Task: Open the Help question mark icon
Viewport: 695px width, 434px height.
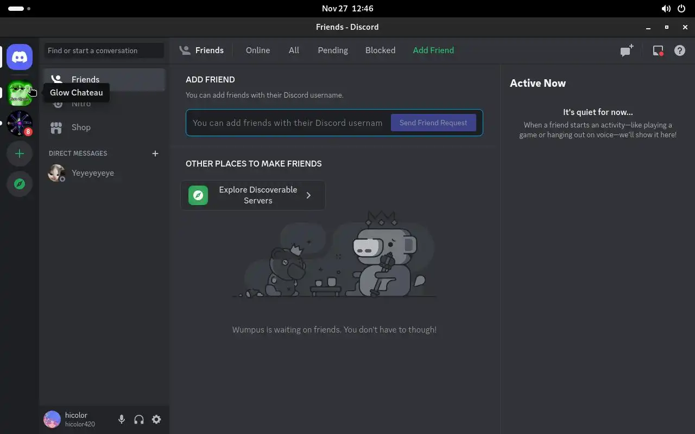Action: 680,50
